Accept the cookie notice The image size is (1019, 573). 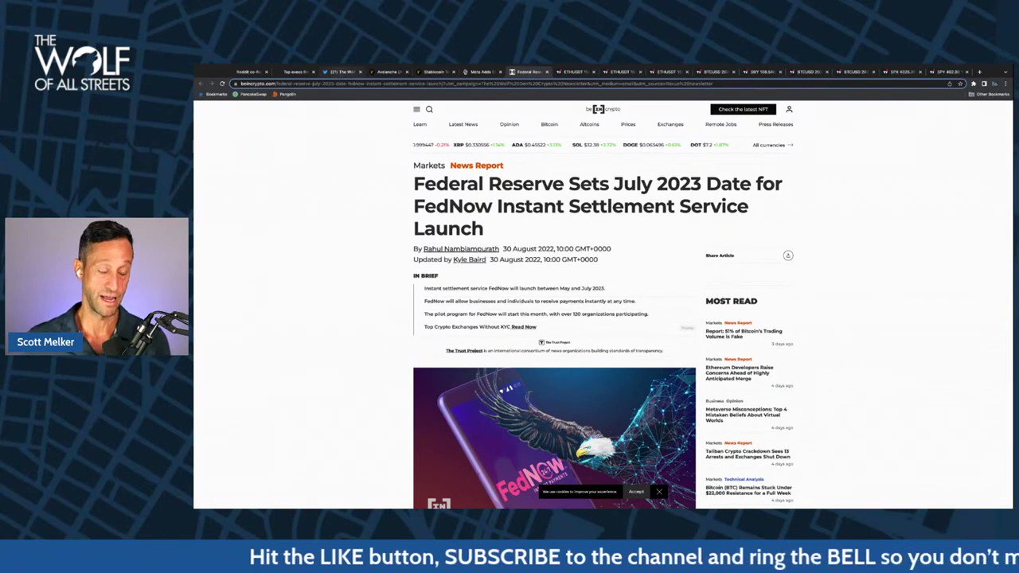(636, 492)
